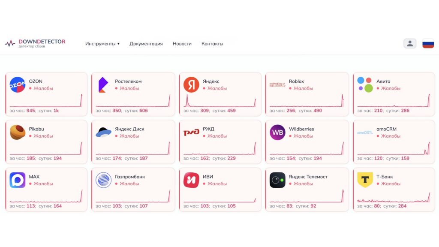Viewport: 439px width, 247px height.
Task: Click Авито stats 'сутки: 286'
Action: pyautogui.click(x=398, y=111)
